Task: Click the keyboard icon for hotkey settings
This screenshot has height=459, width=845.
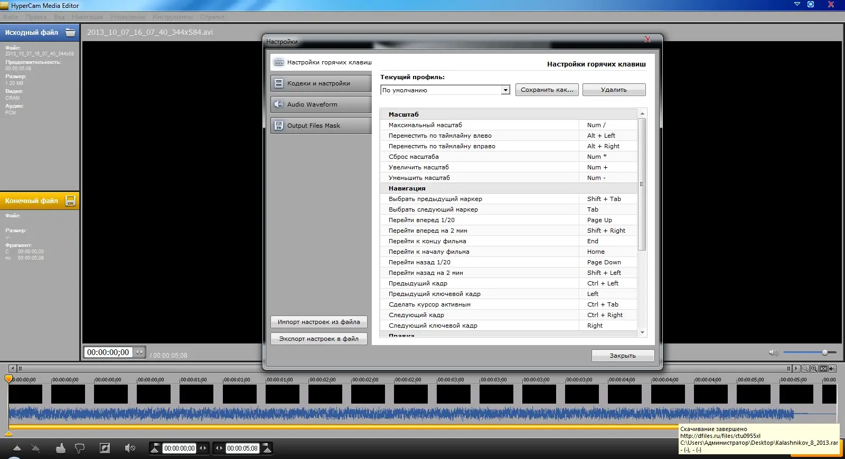Action: pos(278,62)
